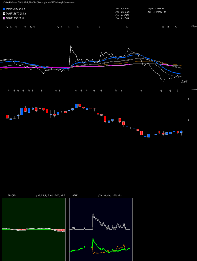Click the price axis label 3
The image size is (197, 261).
tap(188, 120)
